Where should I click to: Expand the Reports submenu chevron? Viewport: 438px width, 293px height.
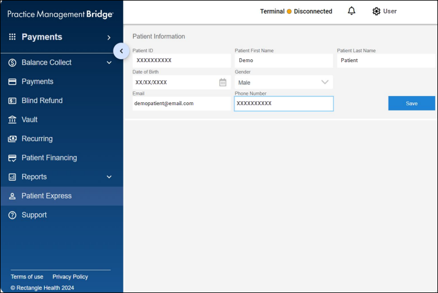pyautogui.click(x=109, y=177)
